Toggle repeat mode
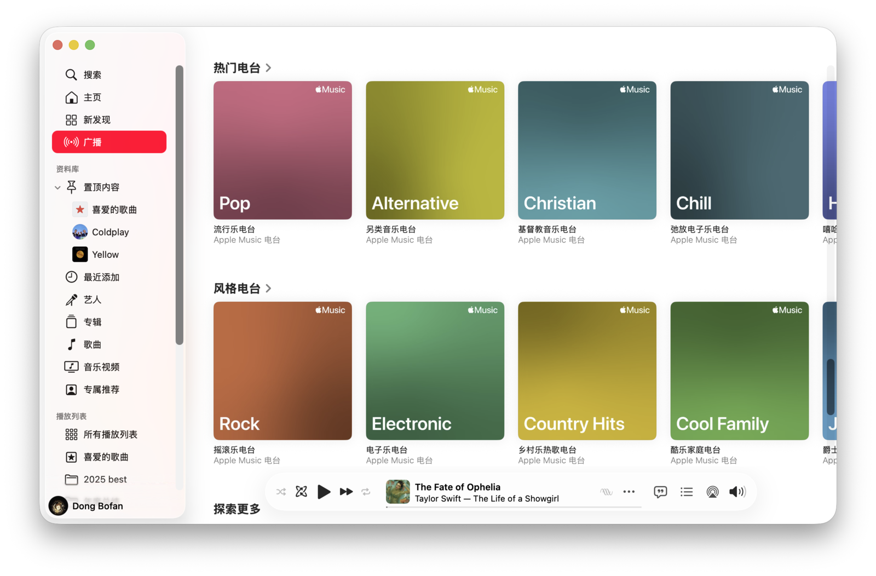Viewport: 876px width, 576px height. click(366, 492)
